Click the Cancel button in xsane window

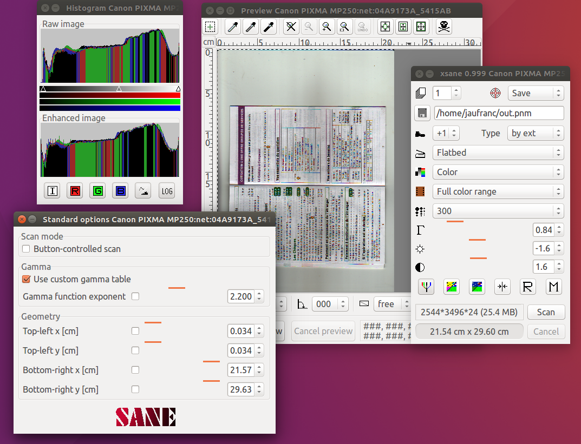(x=546, y=332)
